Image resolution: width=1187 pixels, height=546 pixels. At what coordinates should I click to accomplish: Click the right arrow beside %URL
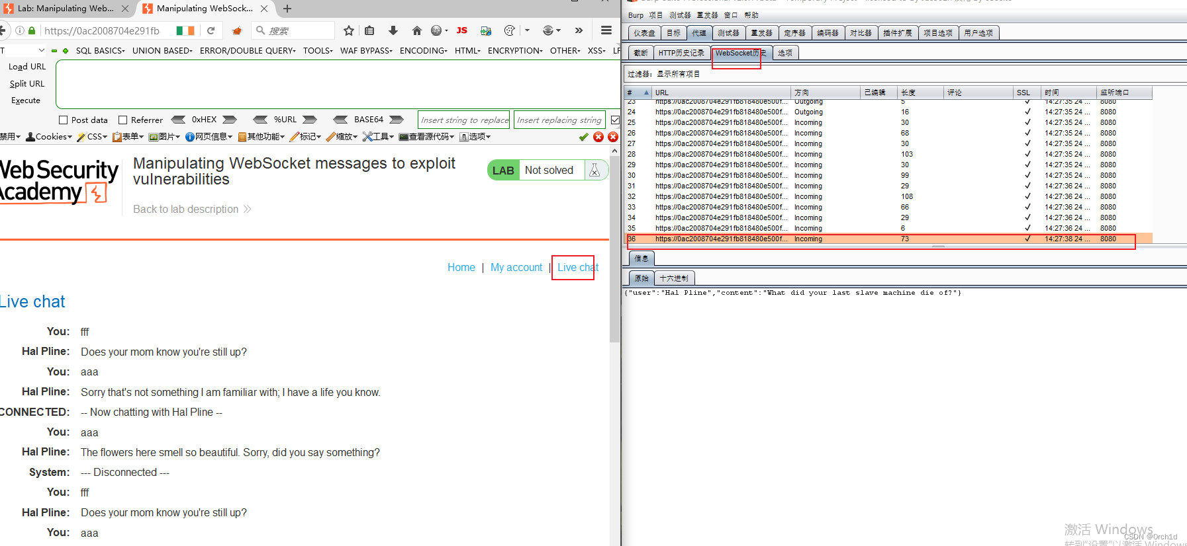pyautogui.click(x=310, y=120)
